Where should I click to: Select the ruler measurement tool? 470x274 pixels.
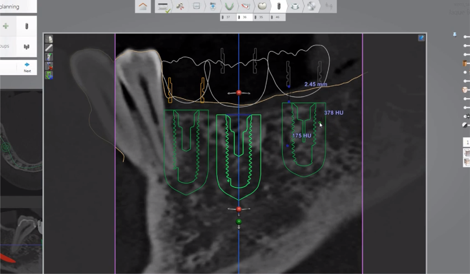pos(49,48)
